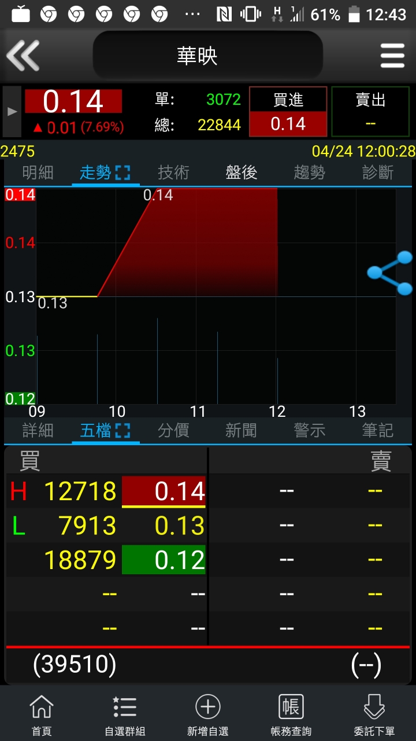Switch to the 詳細 tab
The width and height of the screenshot is (416, 741).
(x=38, y=431)
